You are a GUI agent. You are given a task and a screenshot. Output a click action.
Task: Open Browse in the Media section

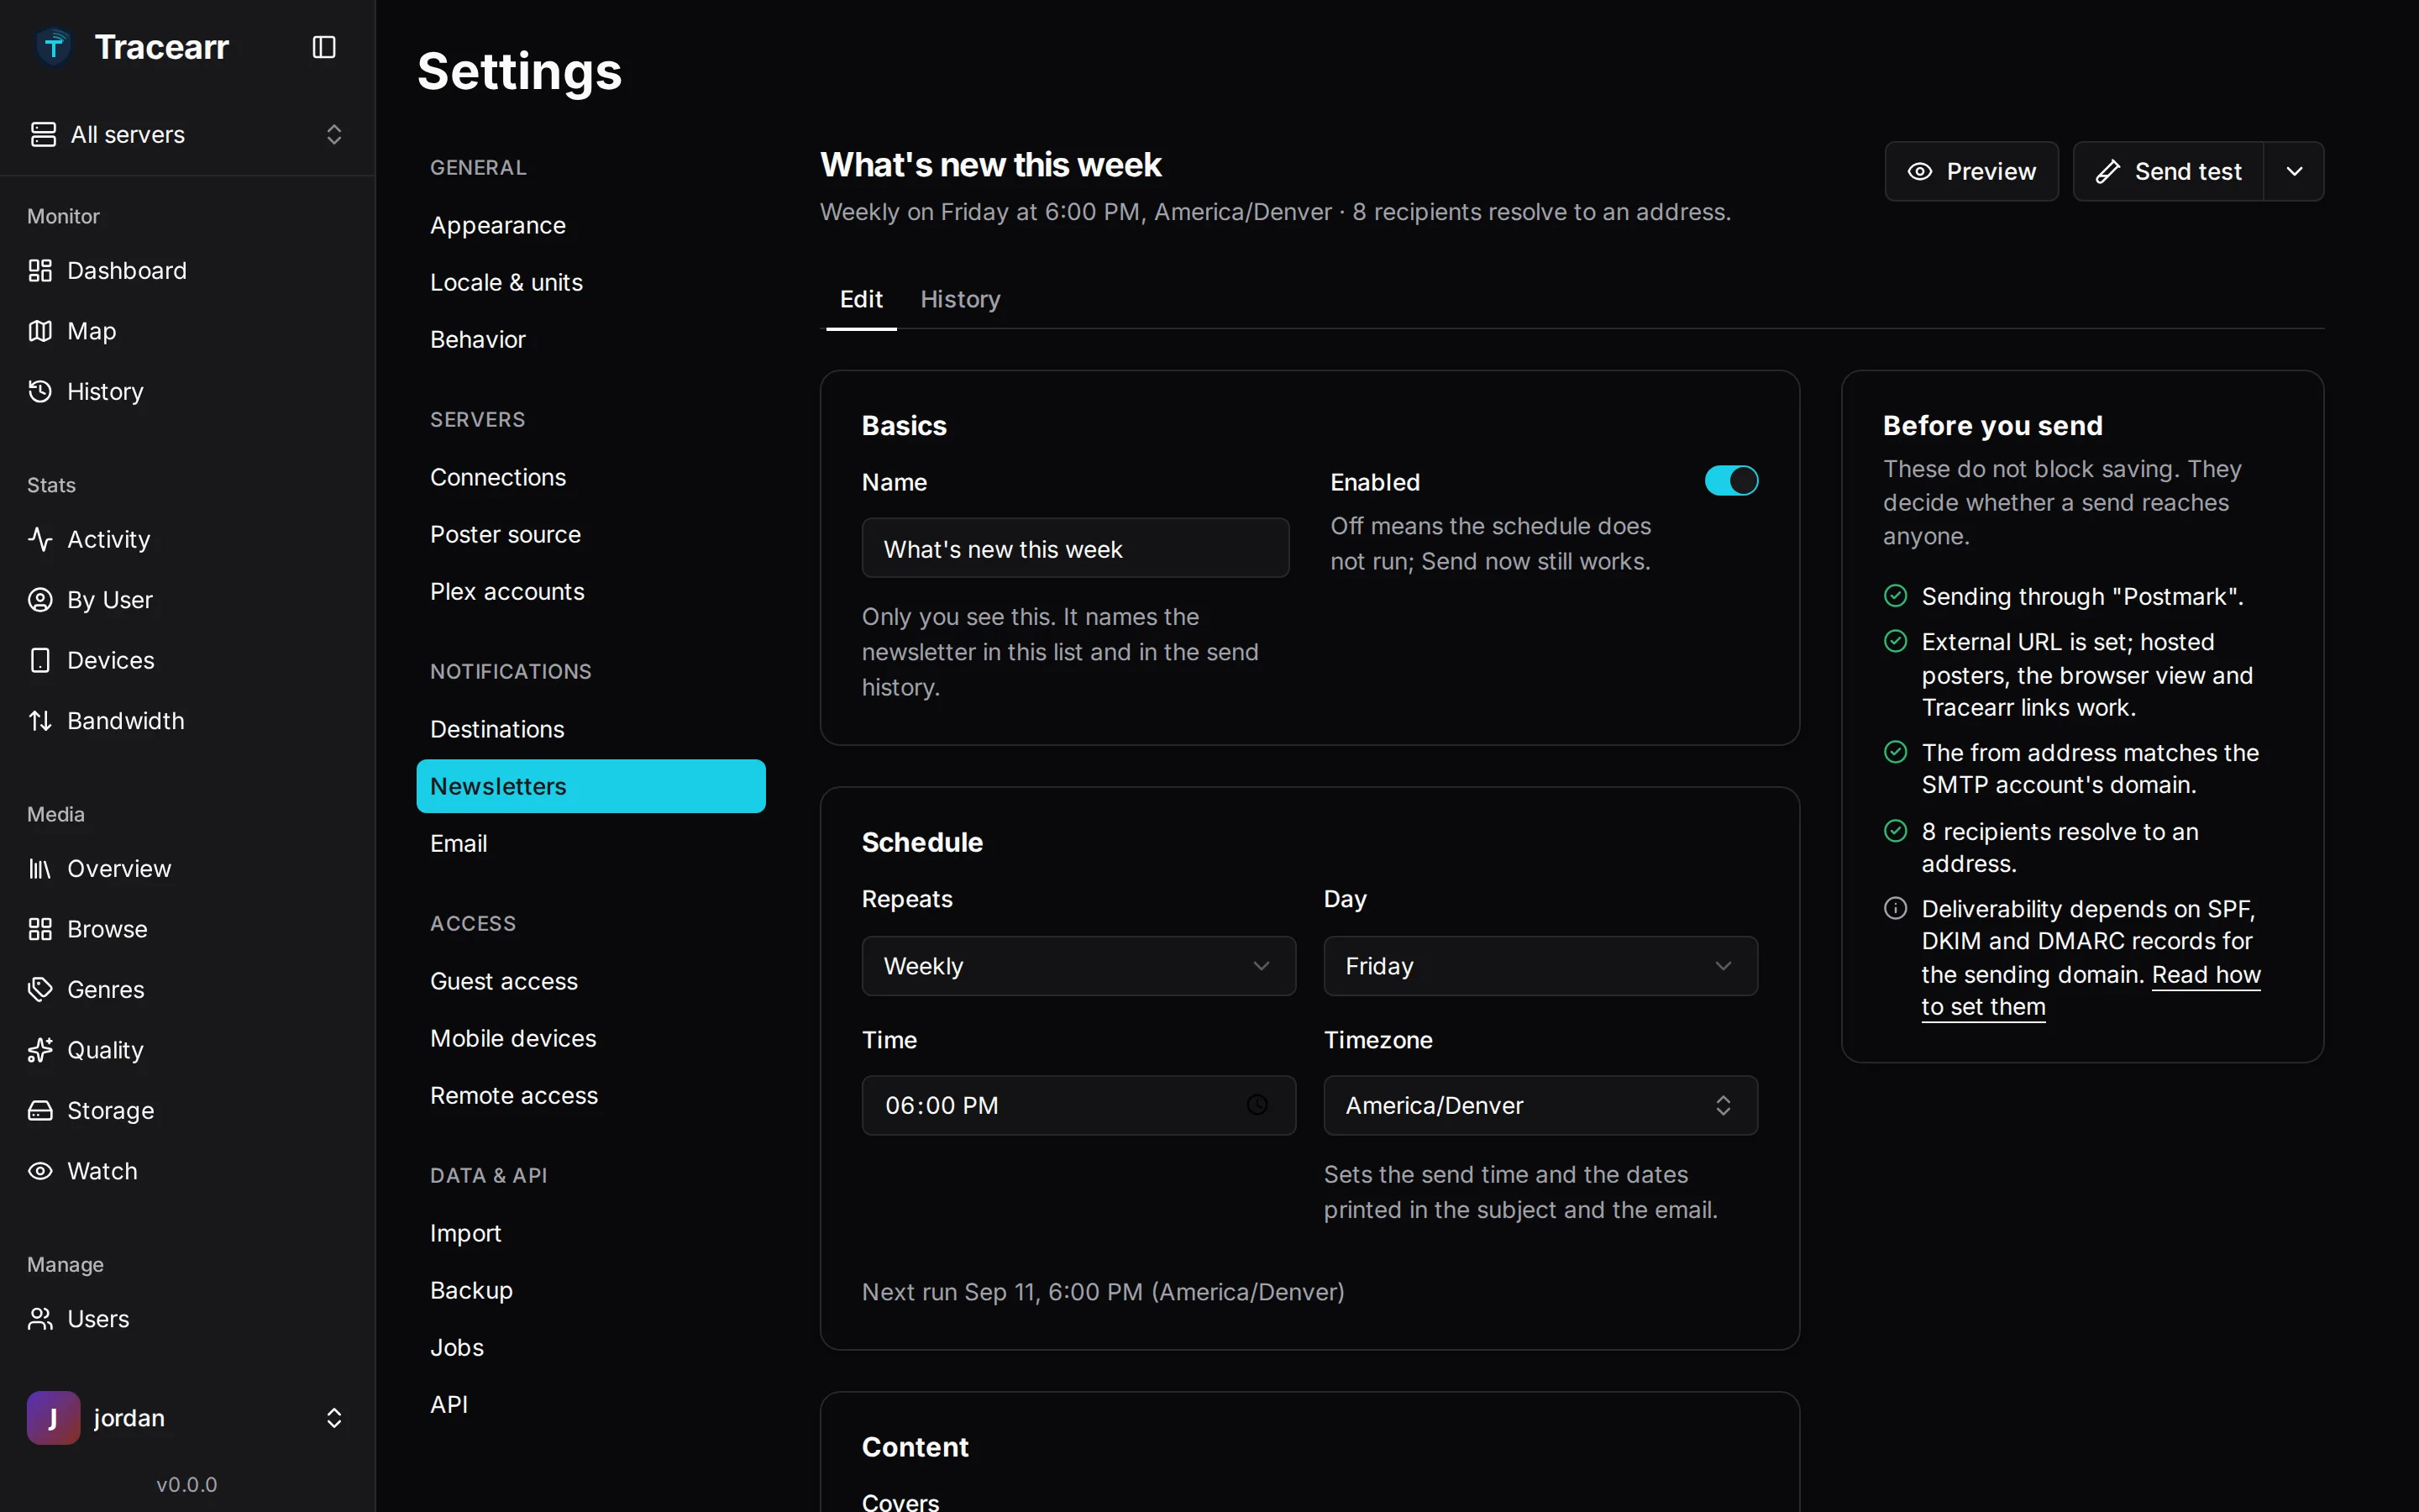point(187,929)
